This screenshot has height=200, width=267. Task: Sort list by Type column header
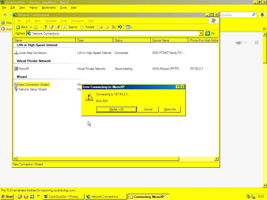94,40
